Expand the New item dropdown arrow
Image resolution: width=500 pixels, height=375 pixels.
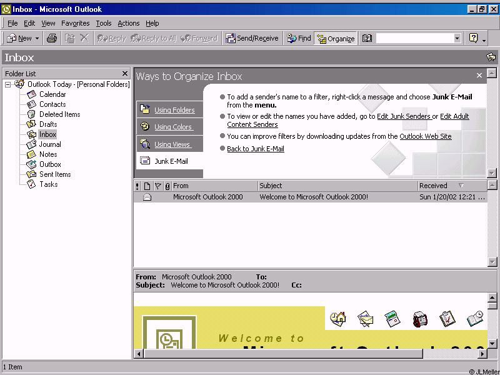(37, 38)
